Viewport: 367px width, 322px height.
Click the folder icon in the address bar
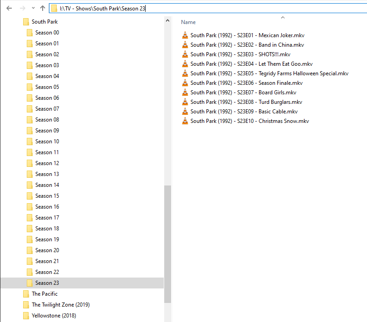tap(54, 9)
